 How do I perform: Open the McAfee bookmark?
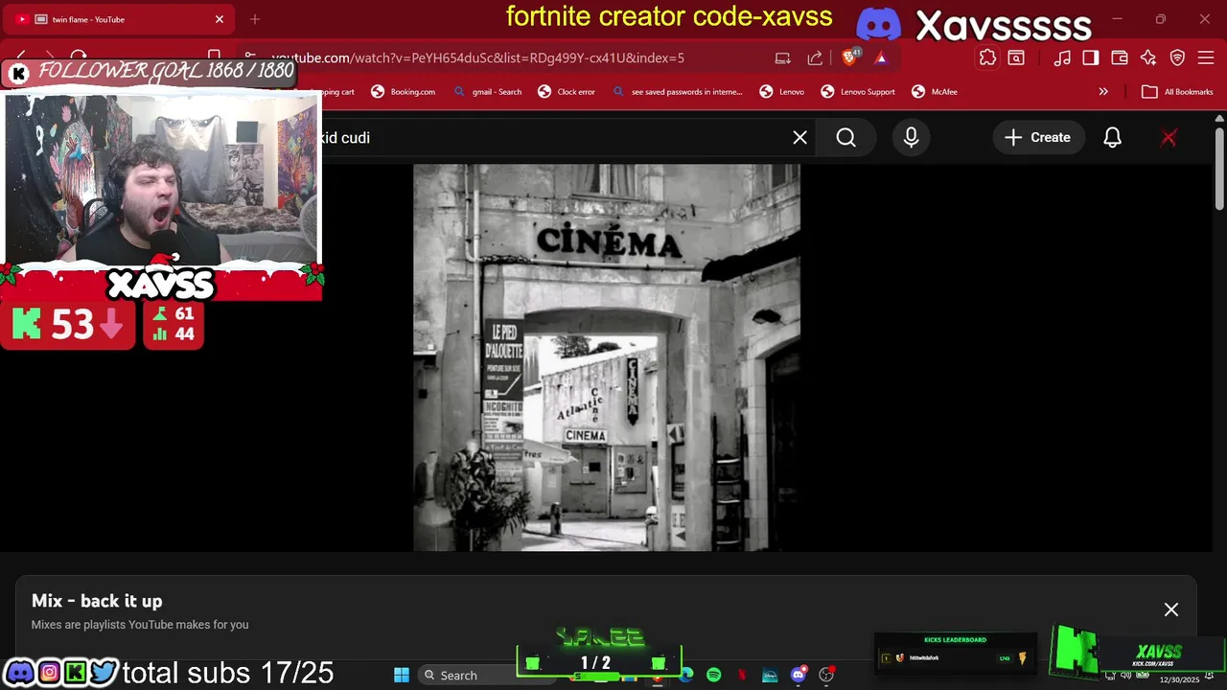pos(935,92)
